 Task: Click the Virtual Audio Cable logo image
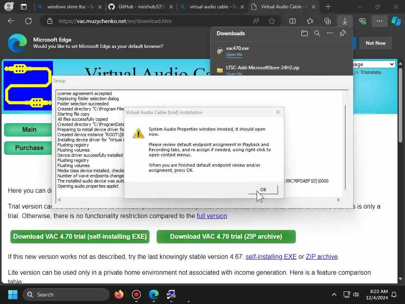28,85
